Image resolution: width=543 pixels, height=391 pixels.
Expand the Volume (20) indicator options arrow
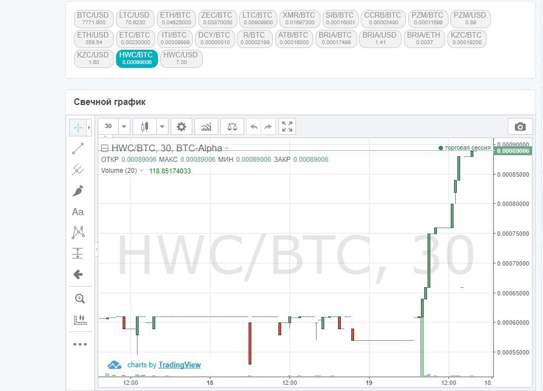click(141, 171)
